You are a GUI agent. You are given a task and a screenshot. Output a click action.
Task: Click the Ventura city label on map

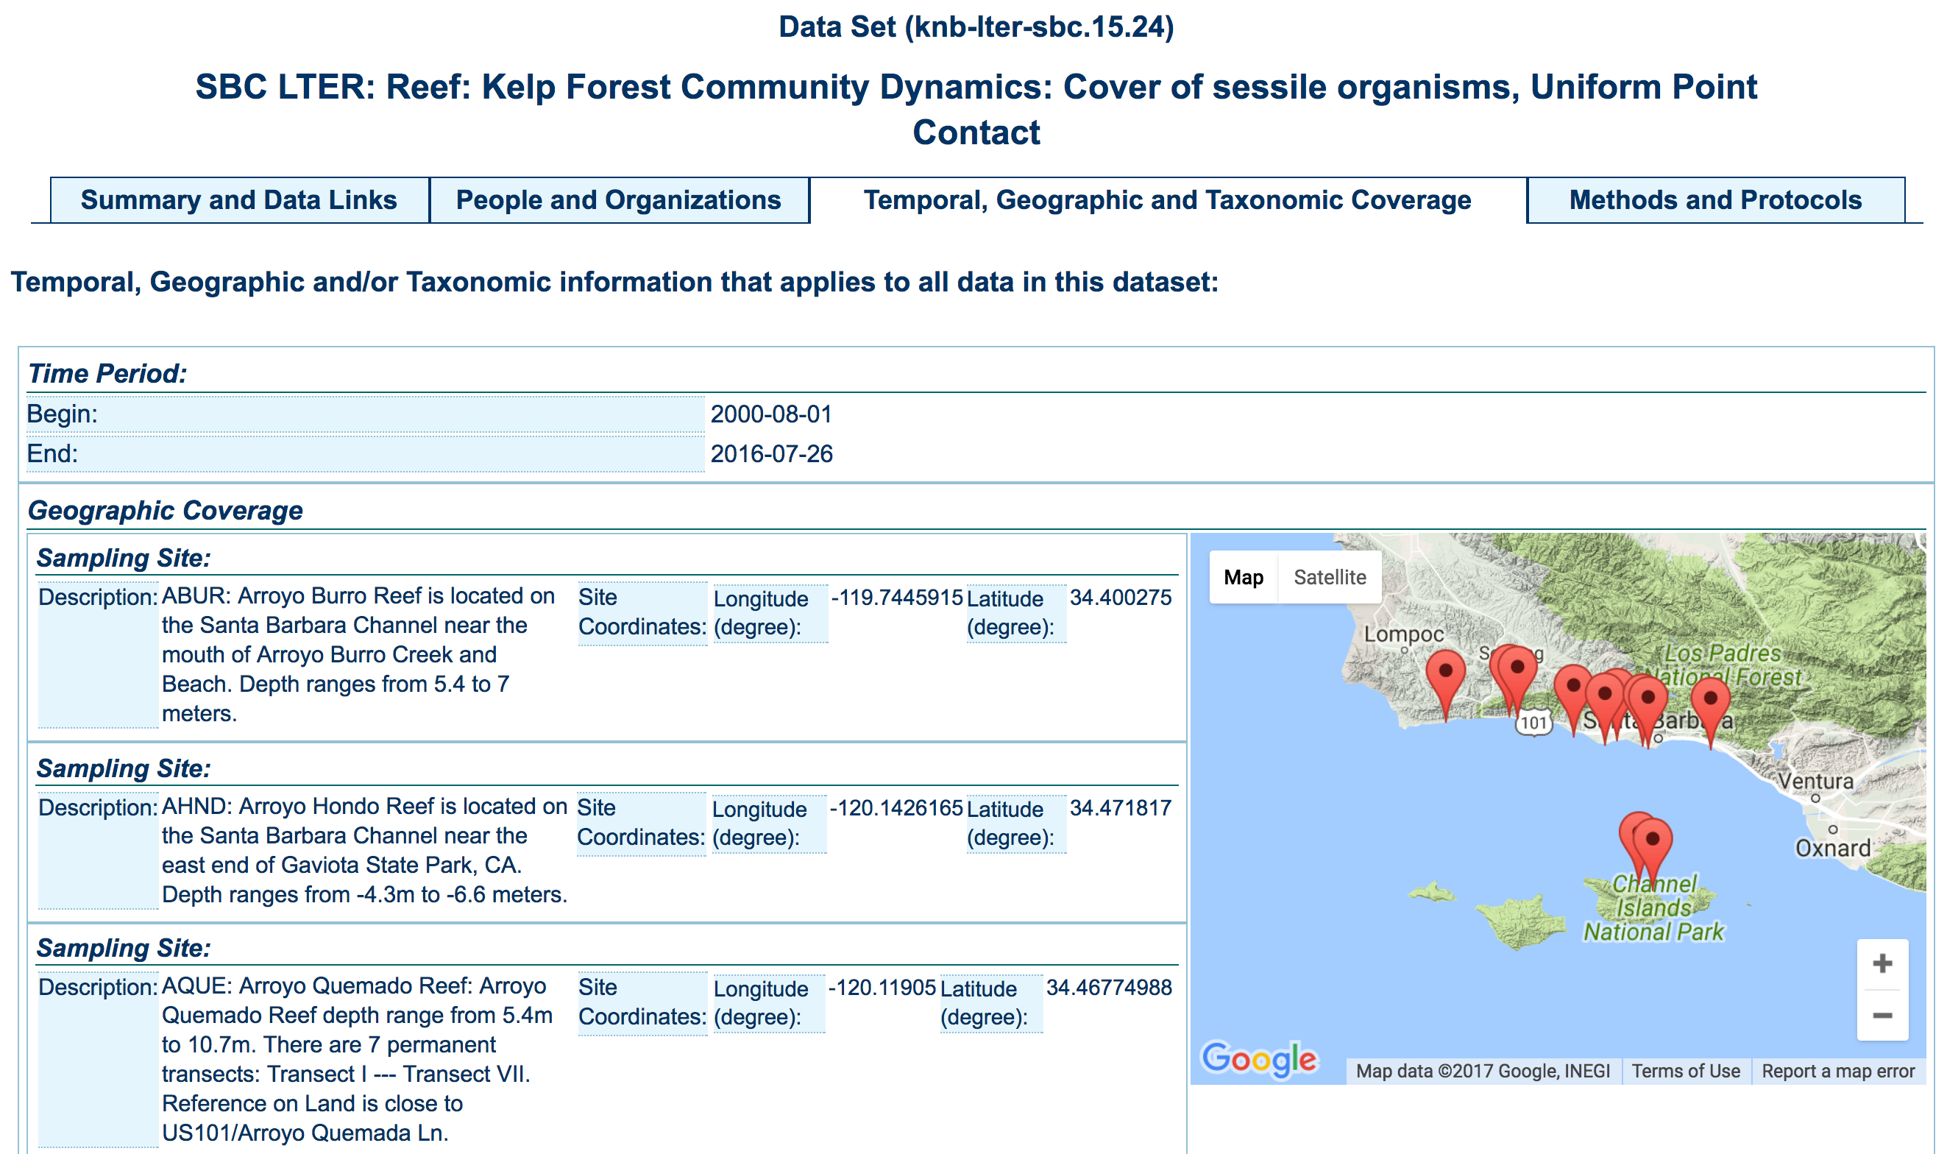point(1815,781)
